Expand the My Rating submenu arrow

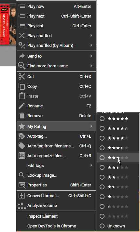tap(91, 126)
